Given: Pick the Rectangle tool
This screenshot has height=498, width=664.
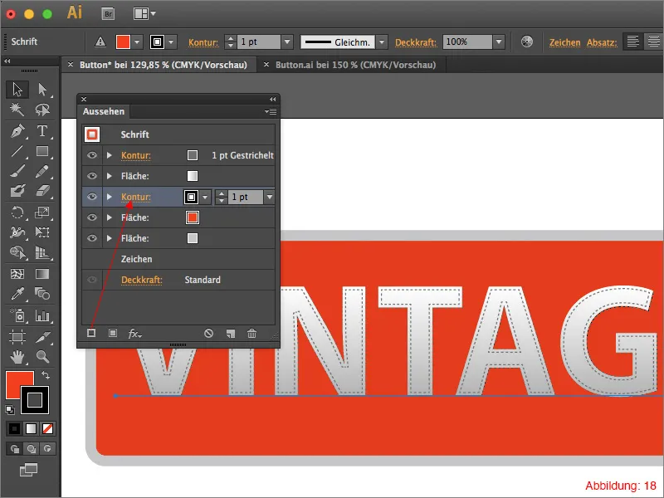Looking at the screenshot, I should (42, 151).
